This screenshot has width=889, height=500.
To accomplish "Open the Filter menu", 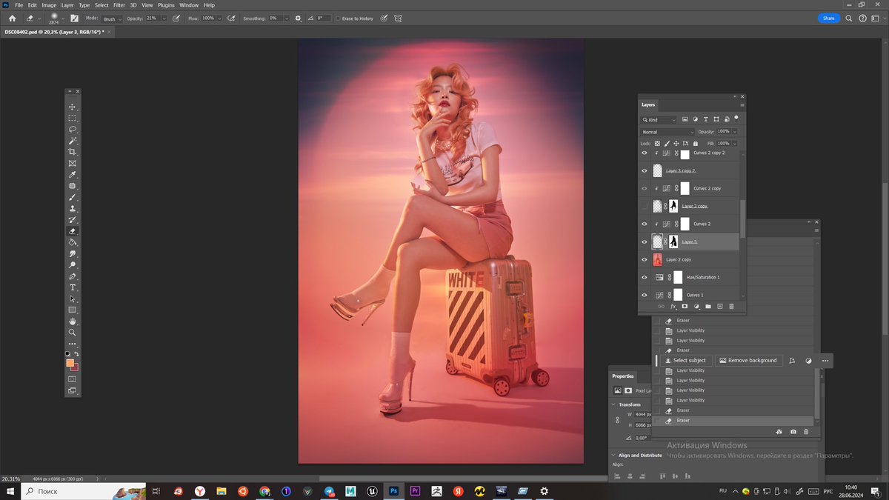I will click(119, 5).
